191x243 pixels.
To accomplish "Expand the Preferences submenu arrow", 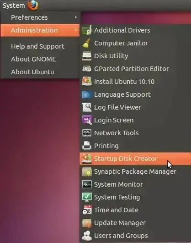I will tap(76, 17).
